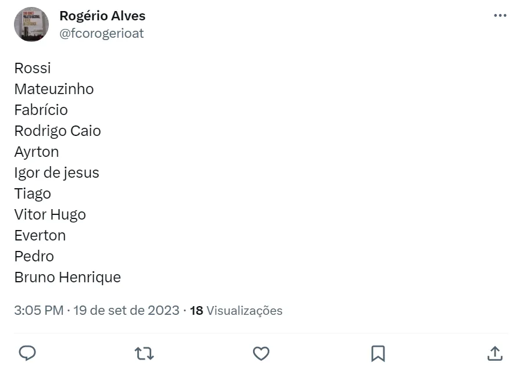This screenshot has width=516, height=370.
Task: Click the name Pedro in the tweet
Action: coord(34,257)
